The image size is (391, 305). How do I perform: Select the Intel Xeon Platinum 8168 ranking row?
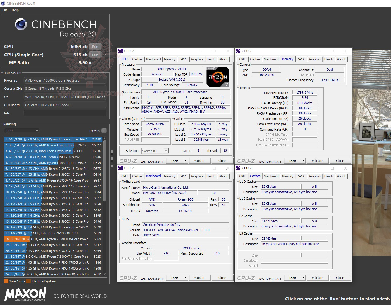[53, 151]
